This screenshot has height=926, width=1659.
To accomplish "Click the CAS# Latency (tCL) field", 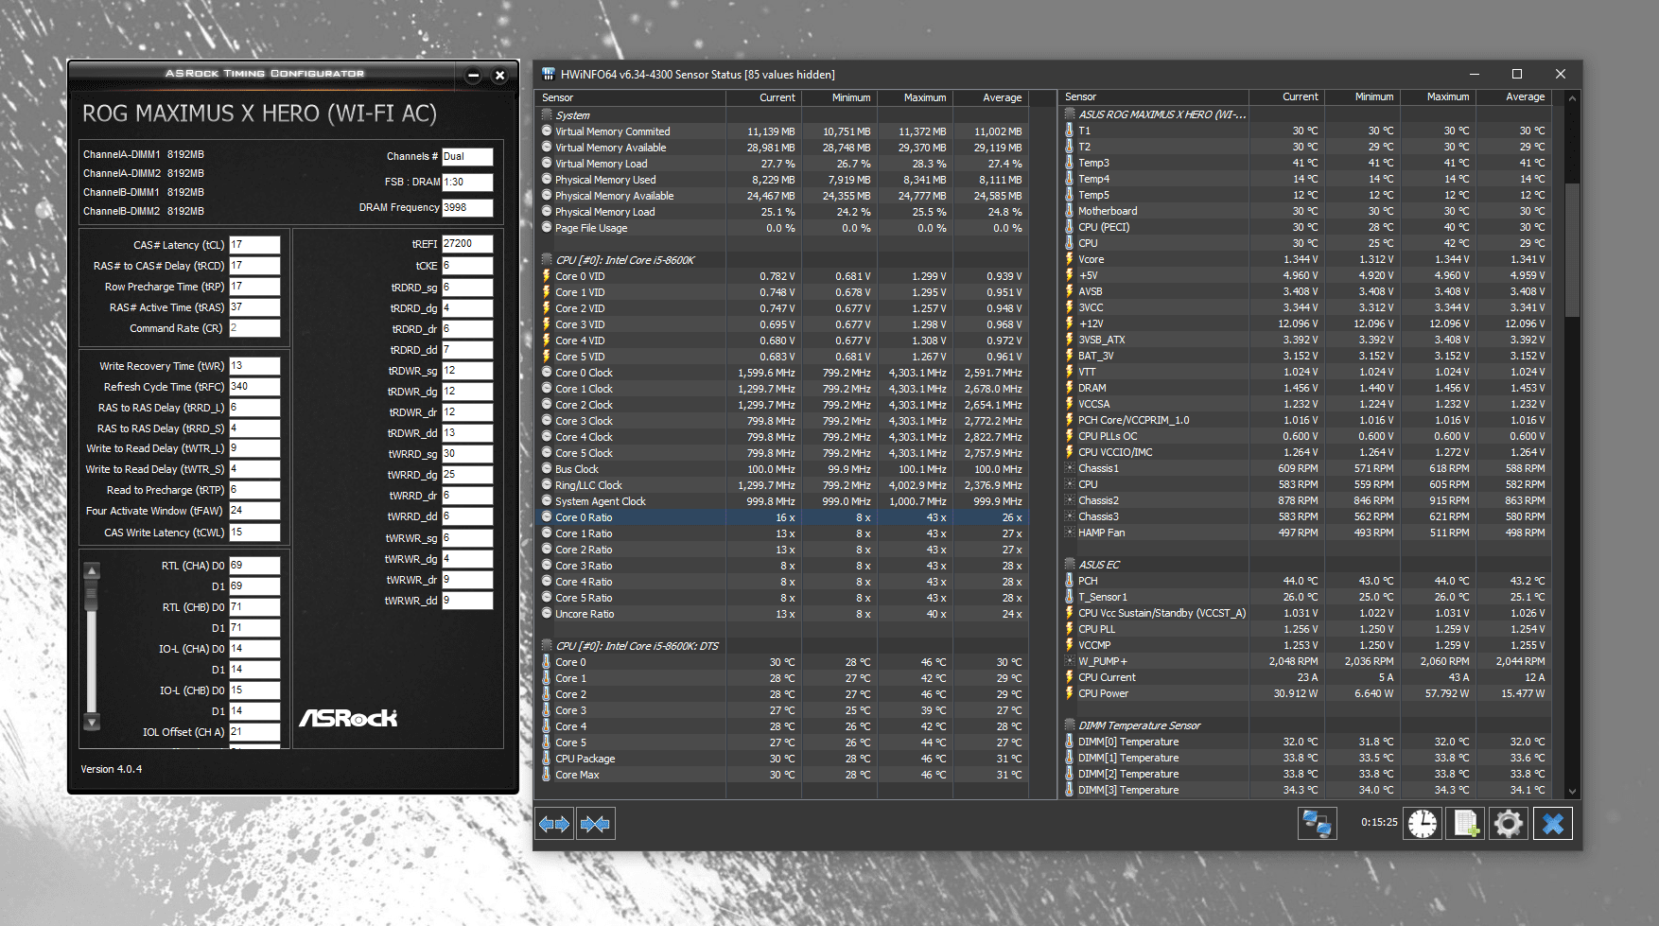I will coord(254,245).
